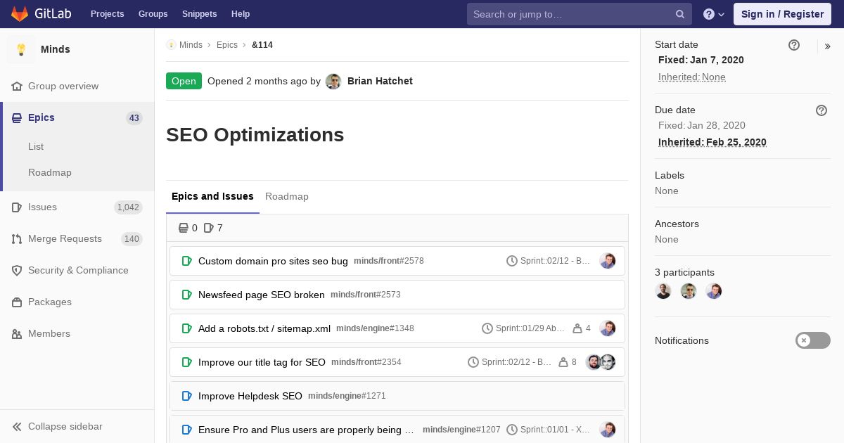Toggle the Notifications switch
The width and height of the screenshot is (844, 443).
813,340
